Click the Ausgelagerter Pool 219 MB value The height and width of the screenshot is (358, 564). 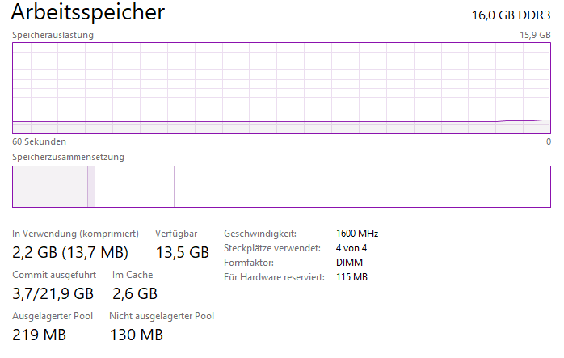tap(40, 335)
